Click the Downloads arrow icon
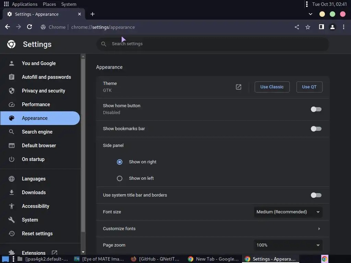 pyautogui.click(x=11, y=192)
